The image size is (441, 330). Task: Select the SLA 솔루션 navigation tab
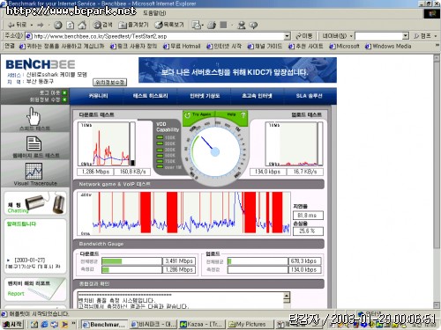[309, 96]
